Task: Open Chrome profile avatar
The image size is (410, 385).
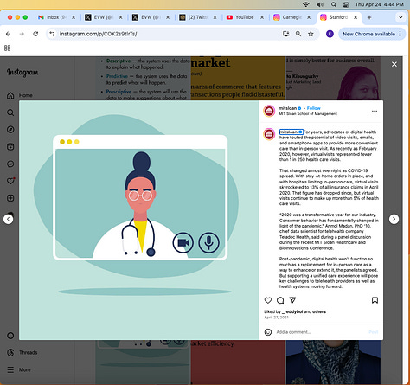Action: click(x=330, y=34)
